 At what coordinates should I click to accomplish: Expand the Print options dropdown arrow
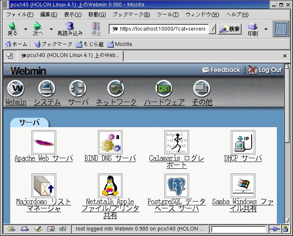coord(266,29)
